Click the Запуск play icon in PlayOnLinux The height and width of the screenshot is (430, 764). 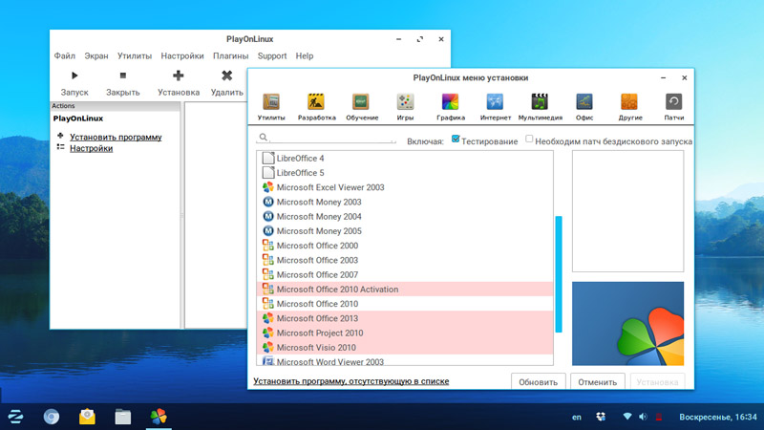(74, 75)
